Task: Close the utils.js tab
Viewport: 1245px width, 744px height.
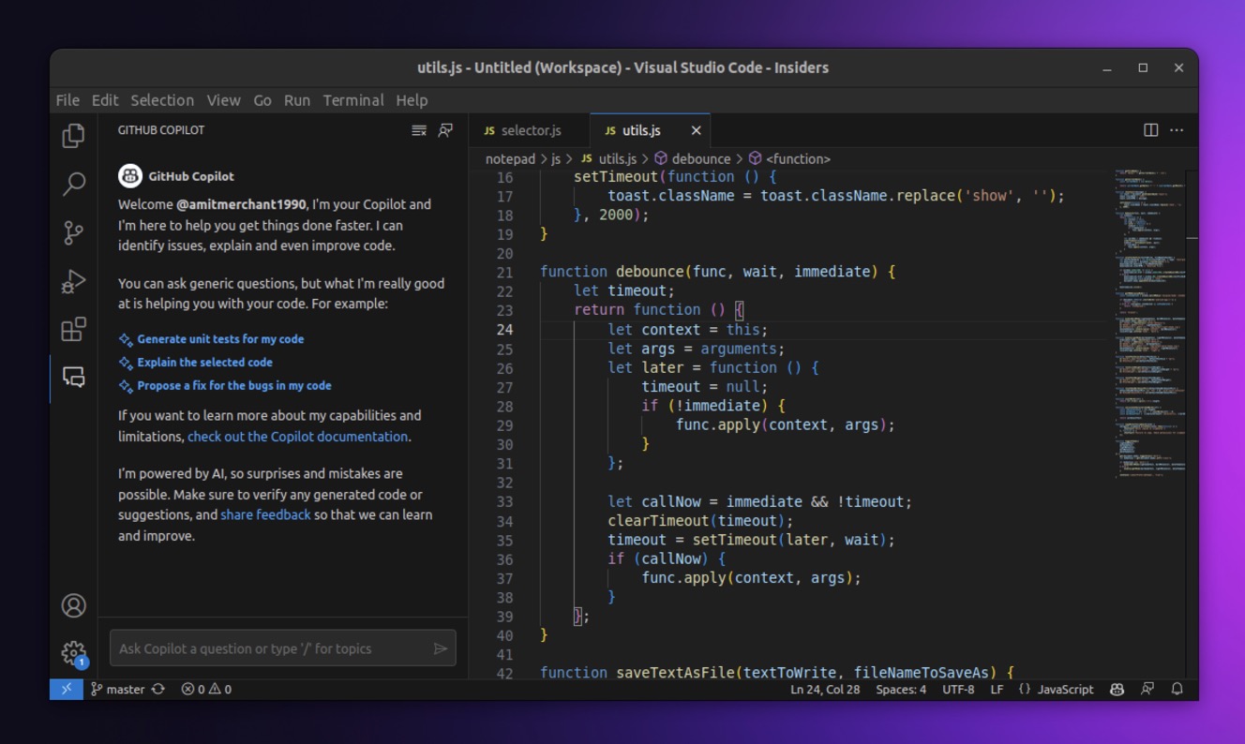Action: coord(696,130)
